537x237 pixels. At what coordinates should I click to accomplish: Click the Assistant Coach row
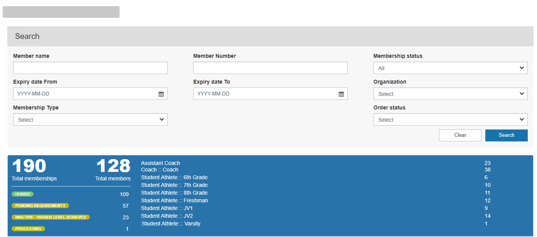(x=316, y=163)
